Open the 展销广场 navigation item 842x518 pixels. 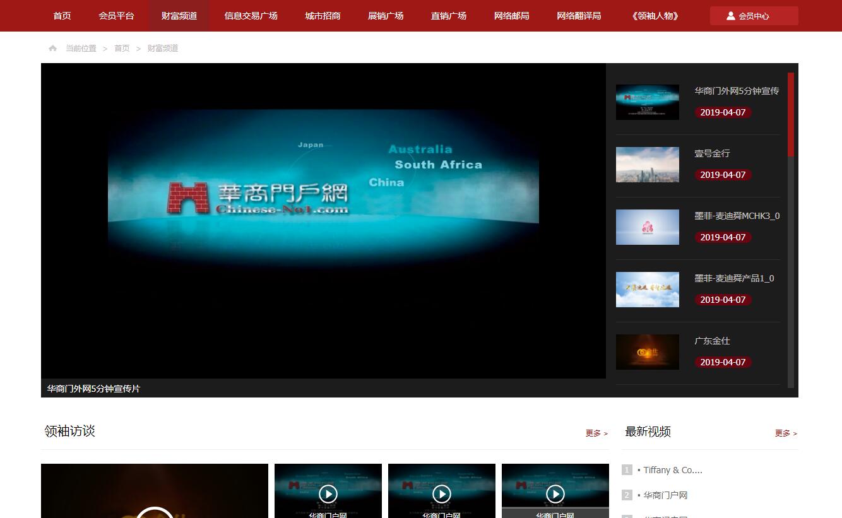tap(386, 16)
